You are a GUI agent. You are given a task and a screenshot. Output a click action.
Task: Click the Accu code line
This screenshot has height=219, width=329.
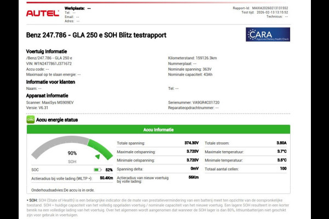click(x=37, y=69)
